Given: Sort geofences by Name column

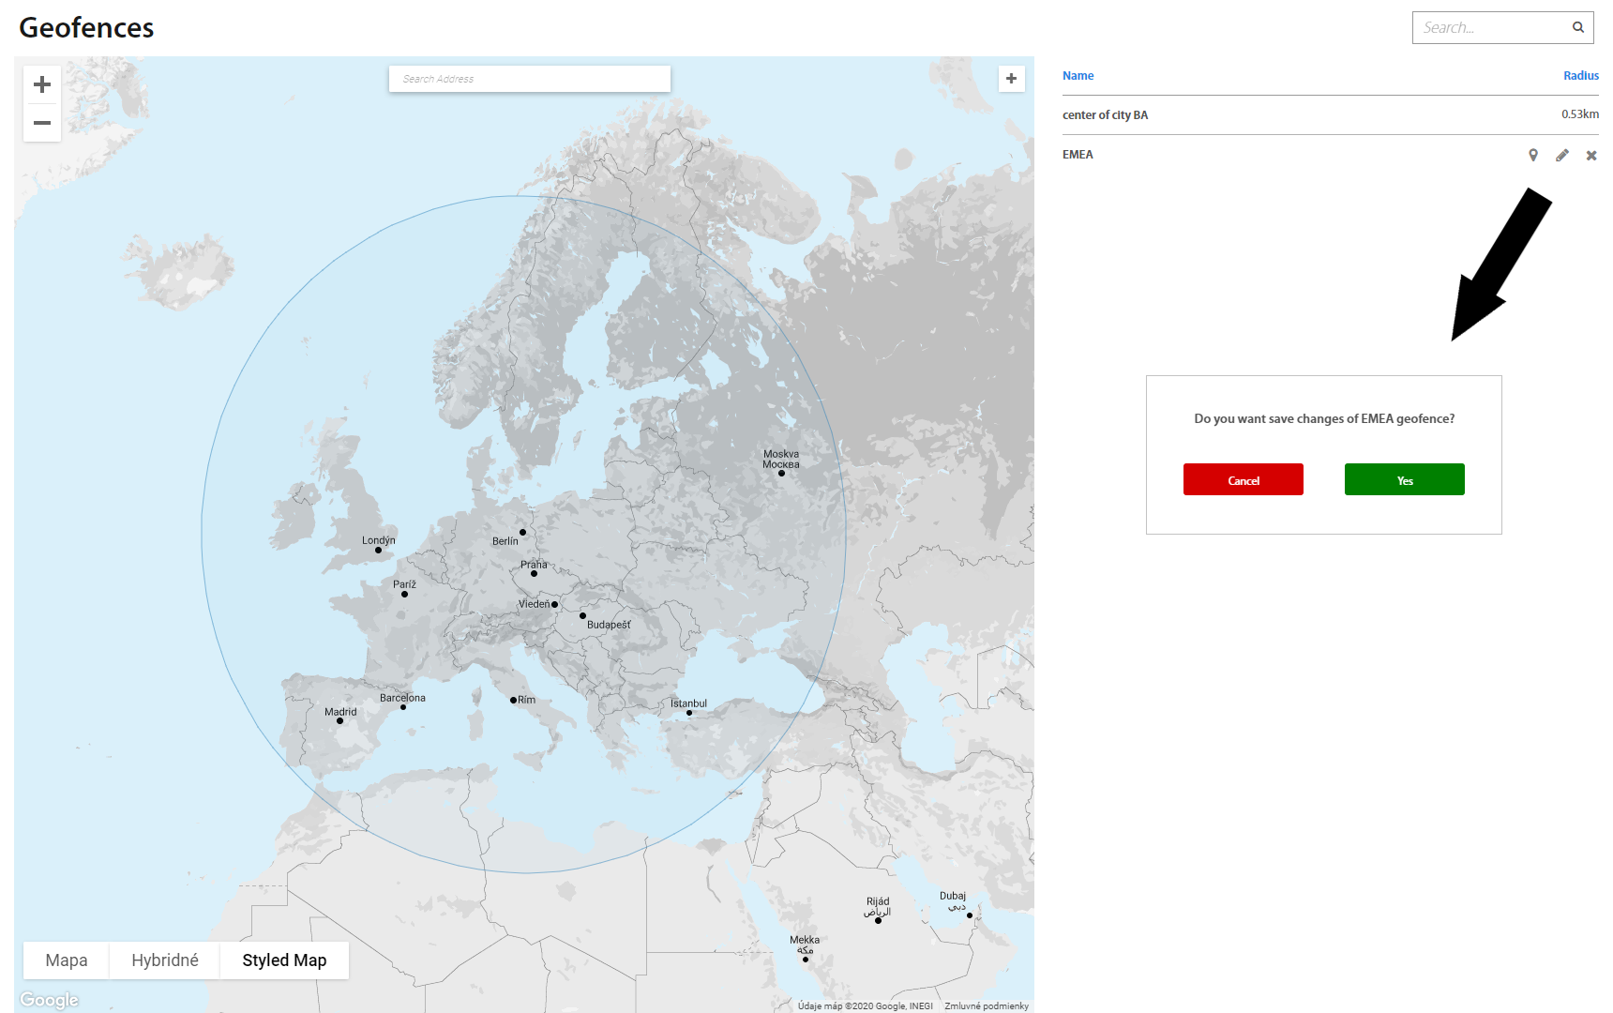Looking at the screenshot, I should click(x=1078, y=76).
